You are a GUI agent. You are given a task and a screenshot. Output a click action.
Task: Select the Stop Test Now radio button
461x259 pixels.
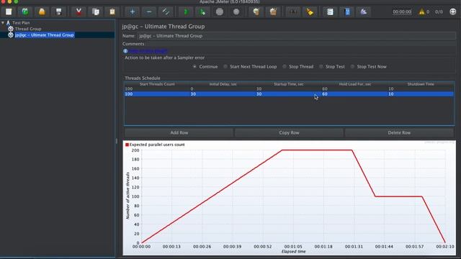(352, 67)
